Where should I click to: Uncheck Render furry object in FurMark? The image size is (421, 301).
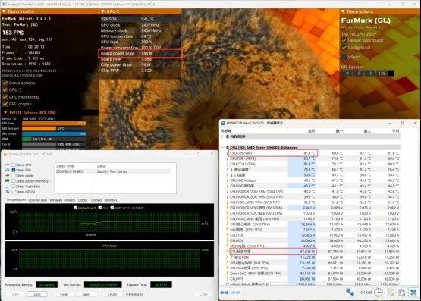(x=344, y=40)
